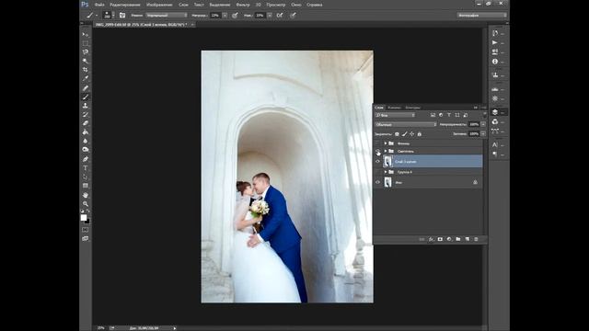The height and width of the screenshot is (331, 589).
Task: Open the brush settings panel icon
Action: (x=122, y=16)
